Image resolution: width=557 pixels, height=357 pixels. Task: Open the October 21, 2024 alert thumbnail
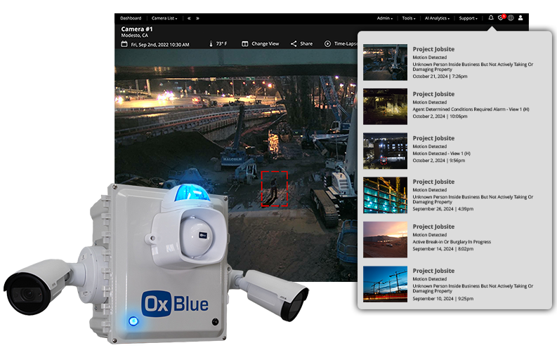(x=385, y=62)
